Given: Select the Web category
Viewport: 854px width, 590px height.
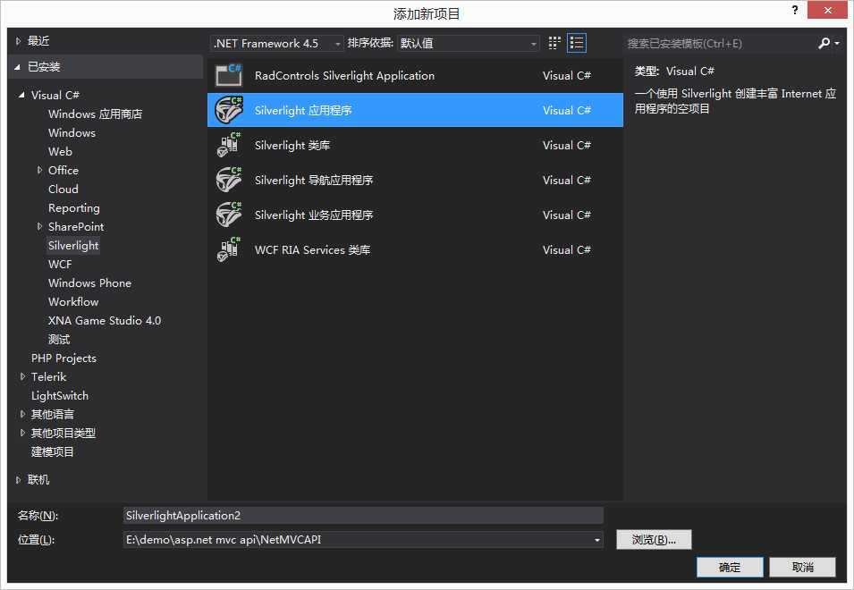Looking at the screenshot, I should click(x=60, y=151).
